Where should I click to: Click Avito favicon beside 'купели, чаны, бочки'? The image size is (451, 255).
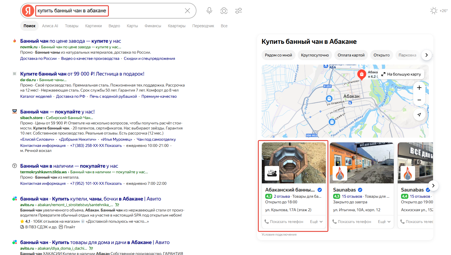tap(15, 199)
